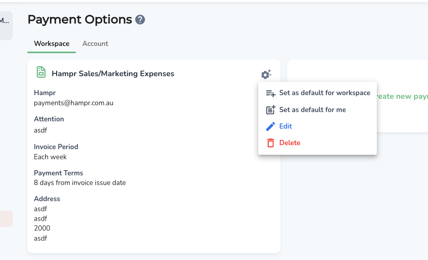Click the Invoice Period label

(56, 147)
